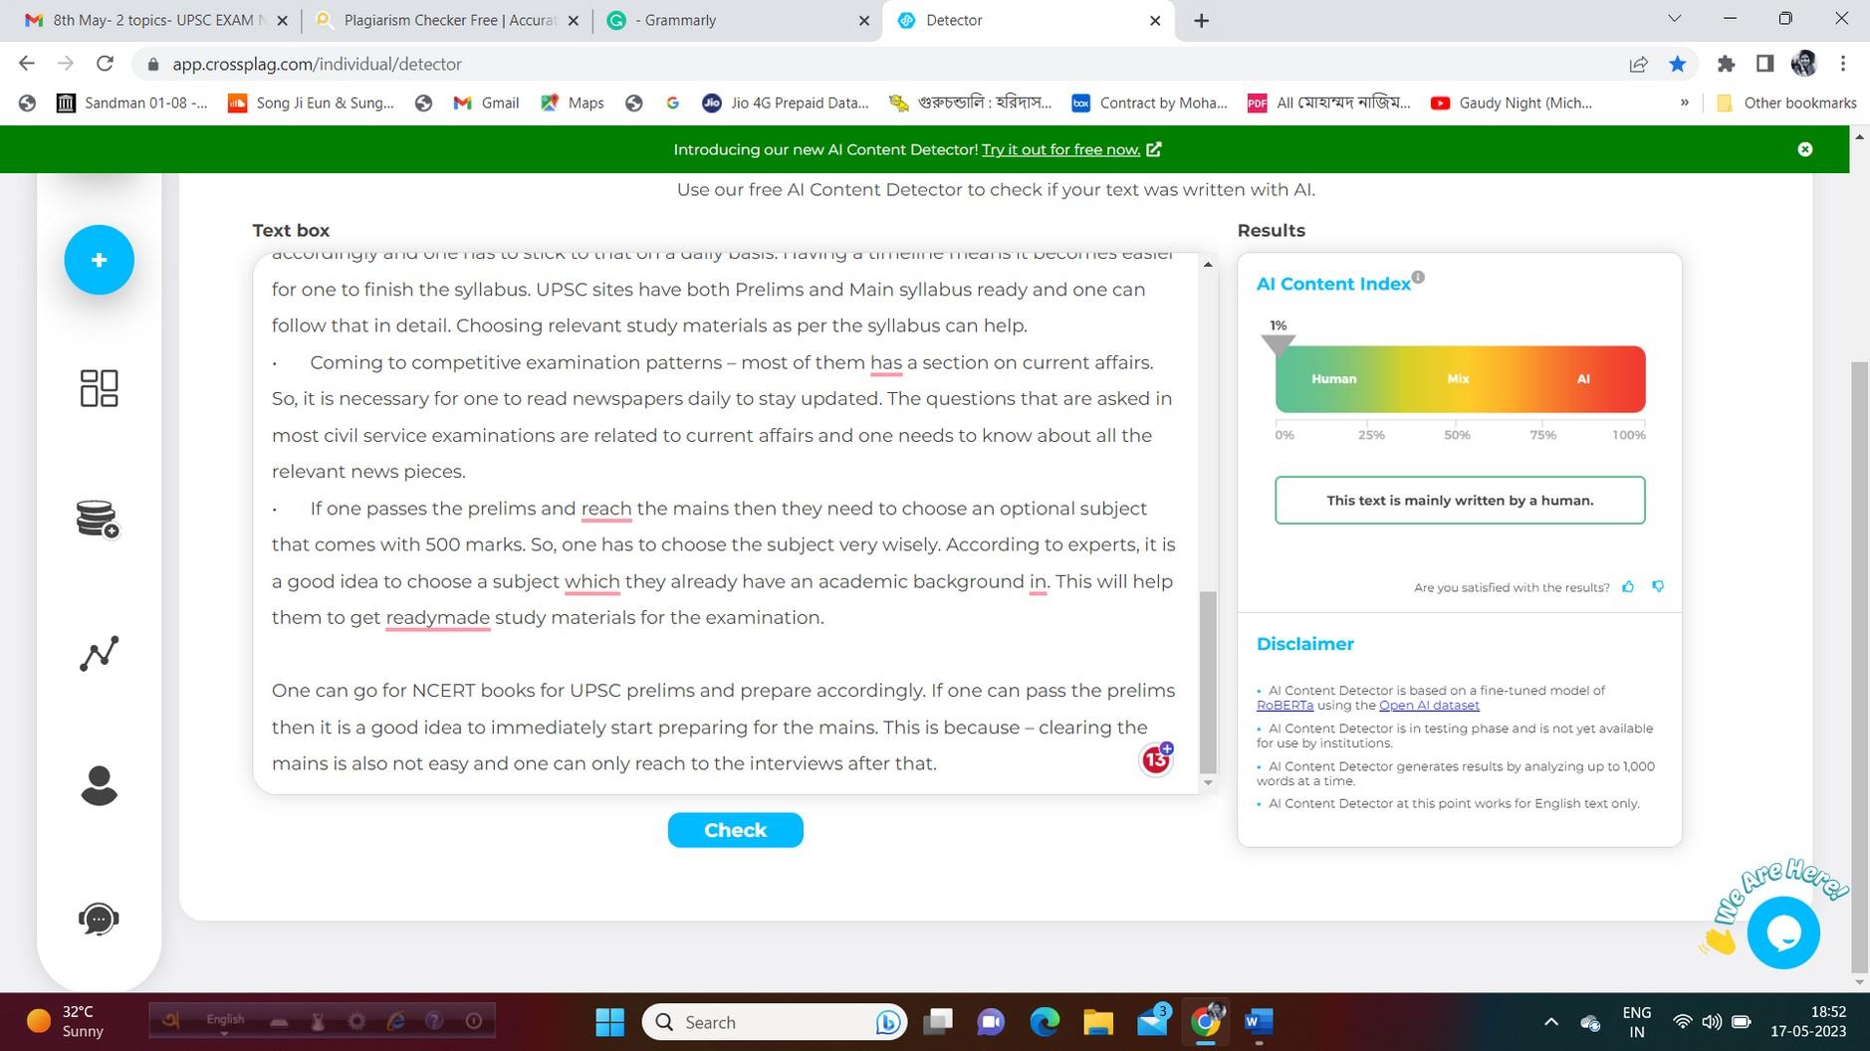The height and width of the screenshot is (1051, 1870).
Task: Click the underlined word 'has'
Action: click(886, 362)
